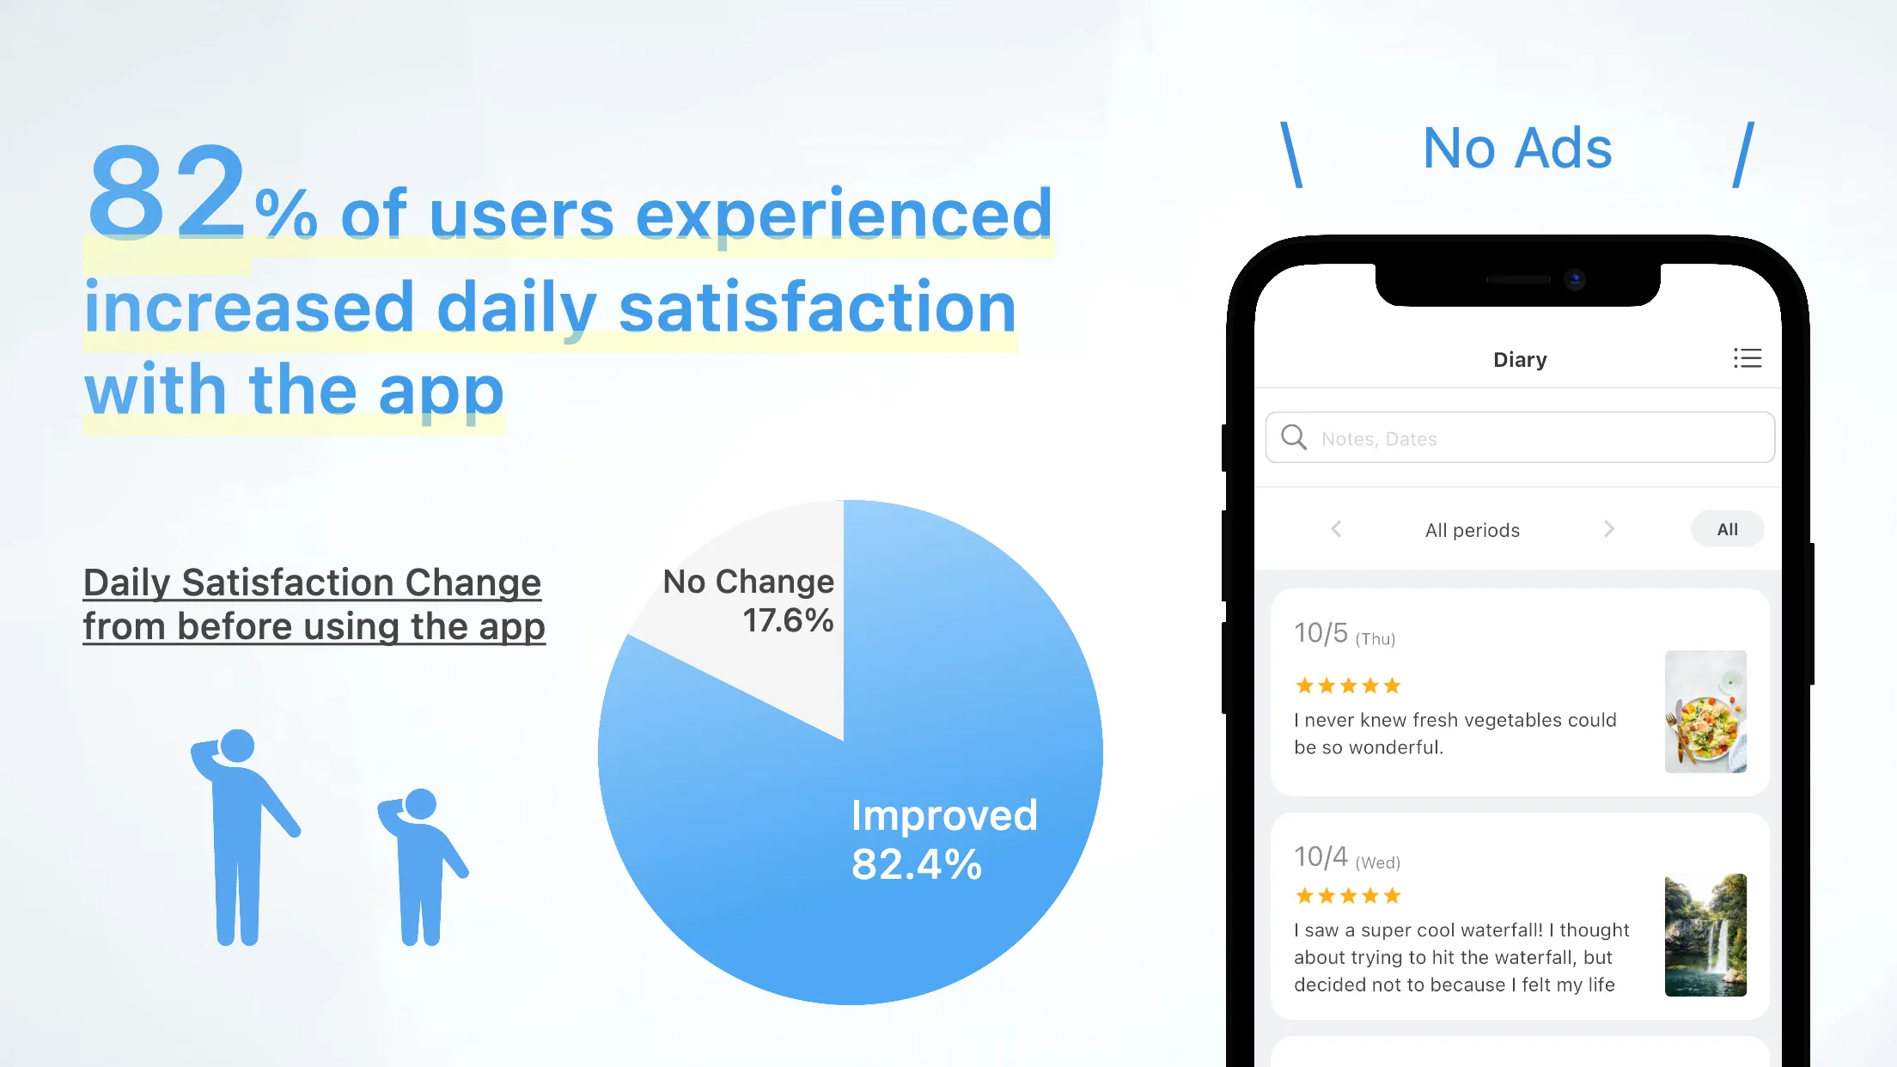This screenshot has width=1897, height=1067.
Task: Click the search magnifier icon
Action: click(x=1295, y=438)
